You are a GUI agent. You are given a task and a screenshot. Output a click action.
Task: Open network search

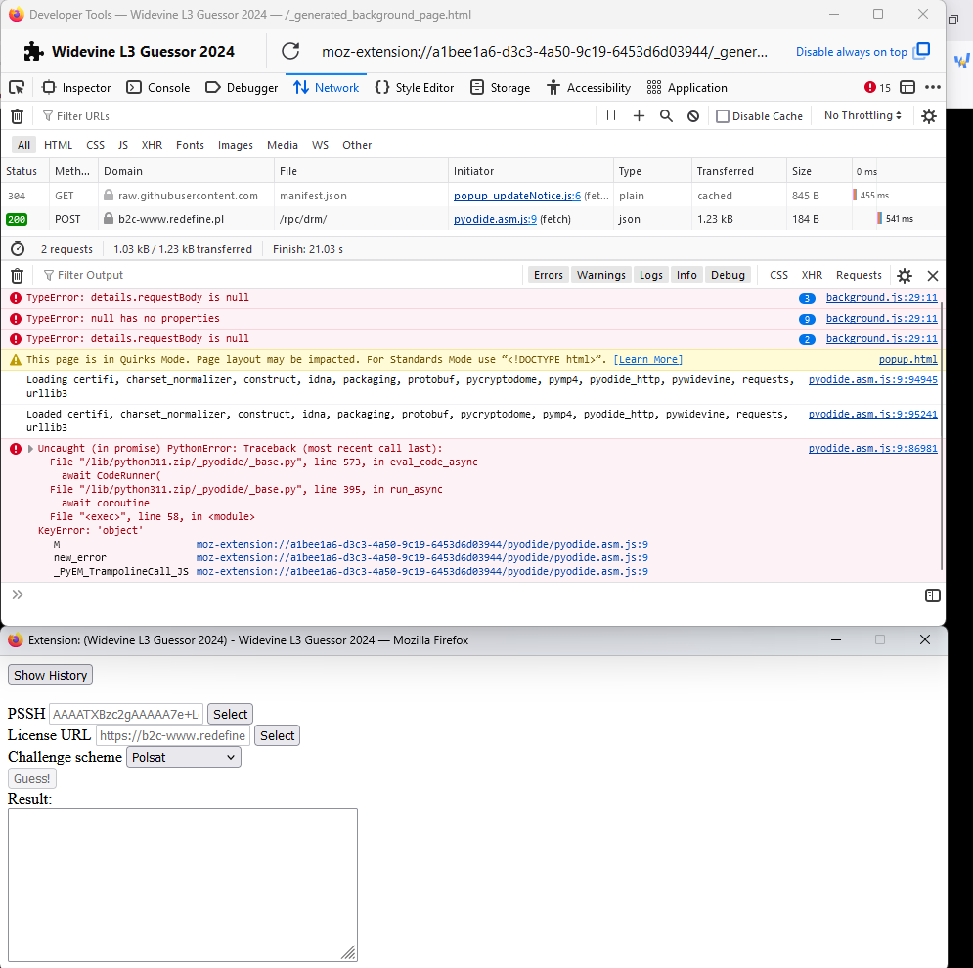(666, 116)
